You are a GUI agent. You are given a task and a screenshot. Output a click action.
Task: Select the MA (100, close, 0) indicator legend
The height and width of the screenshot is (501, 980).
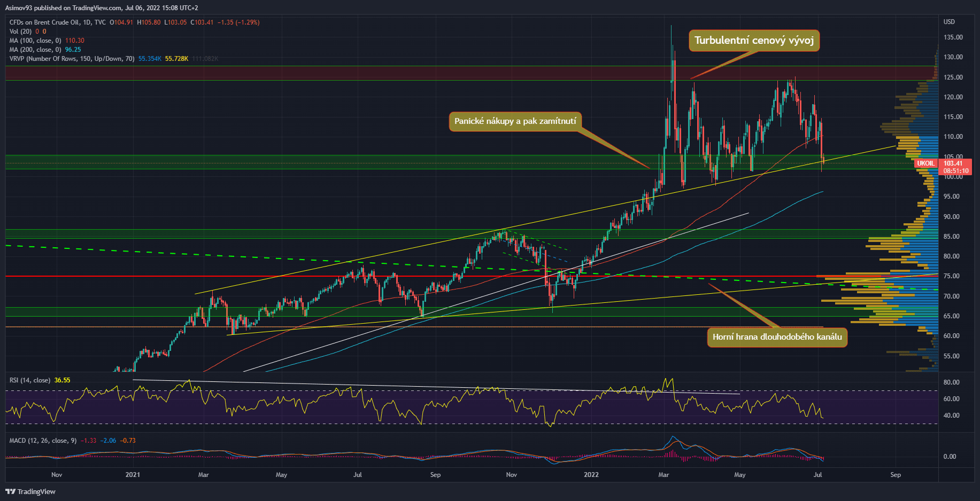[x=35, y=41]
